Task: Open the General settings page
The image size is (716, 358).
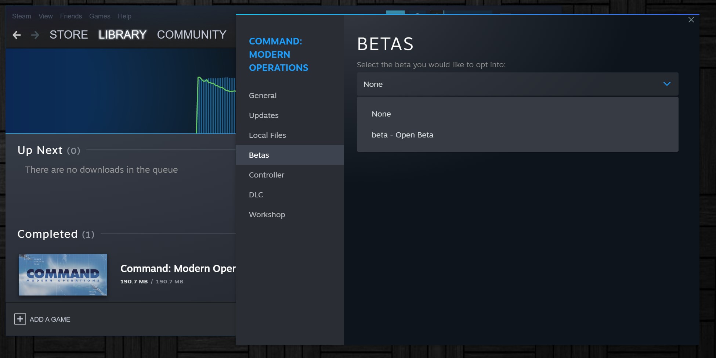Action: pos(290,96)
